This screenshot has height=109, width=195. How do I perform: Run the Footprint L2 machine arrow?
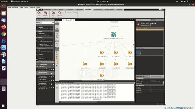tap(53, 80)
